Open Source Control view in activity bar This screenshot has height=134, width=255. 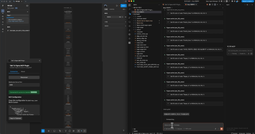coord(130,13)
